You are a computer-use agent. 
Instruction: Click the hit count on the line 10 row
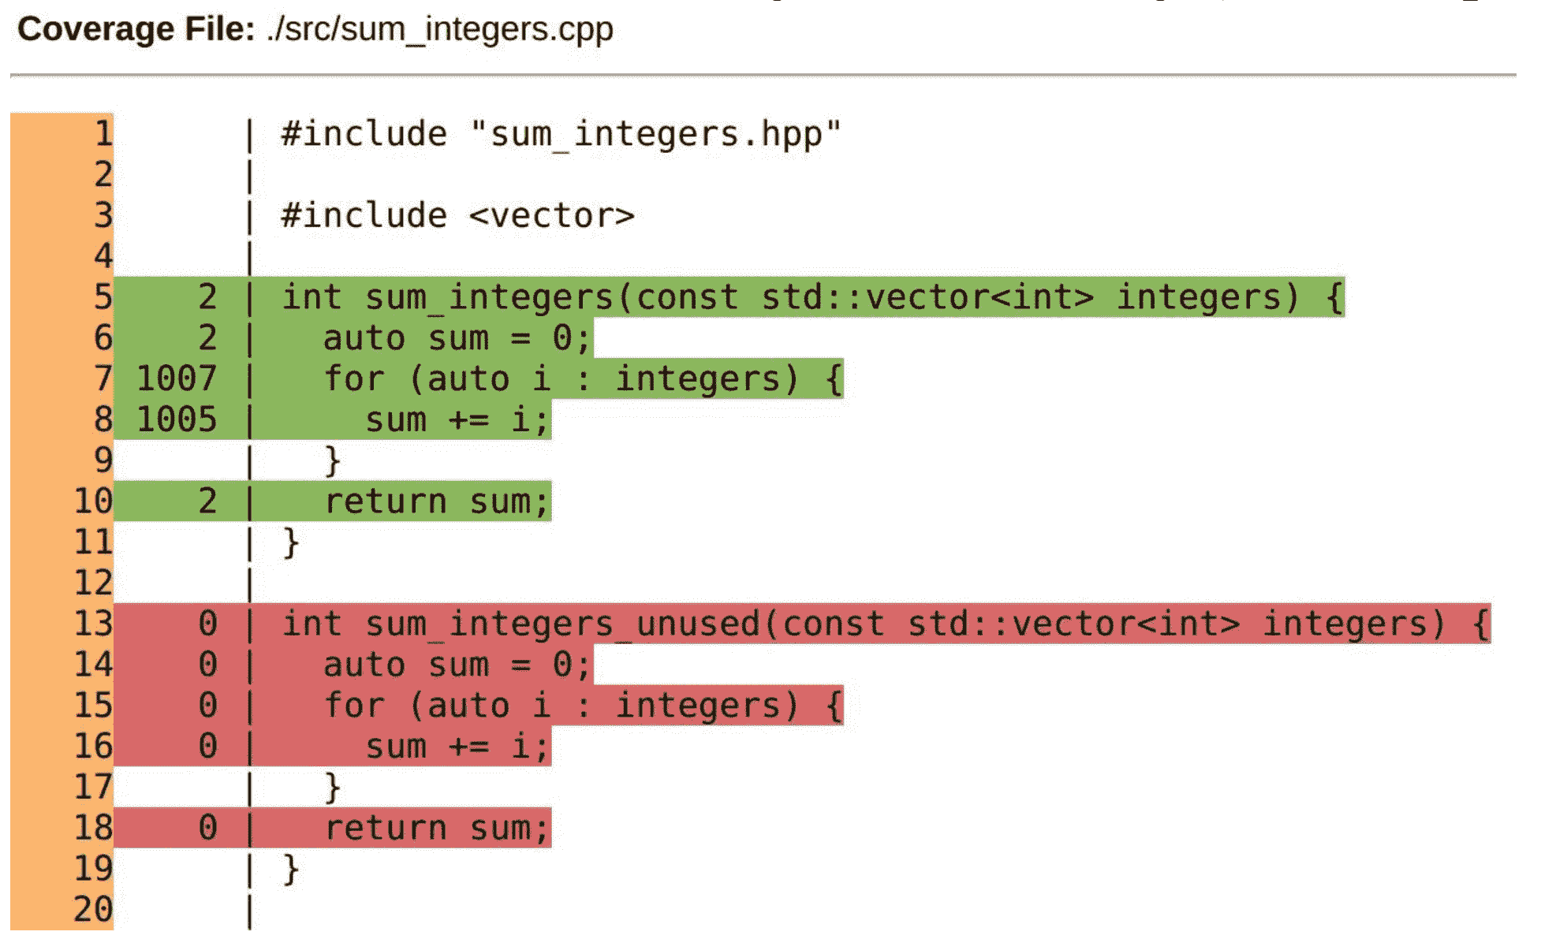coord(207,501)
